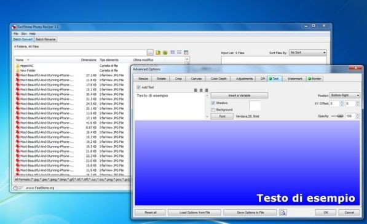Viewport: 367px width, 224px height.
Task: Click text box scroll up arrow
Action: 207,95
